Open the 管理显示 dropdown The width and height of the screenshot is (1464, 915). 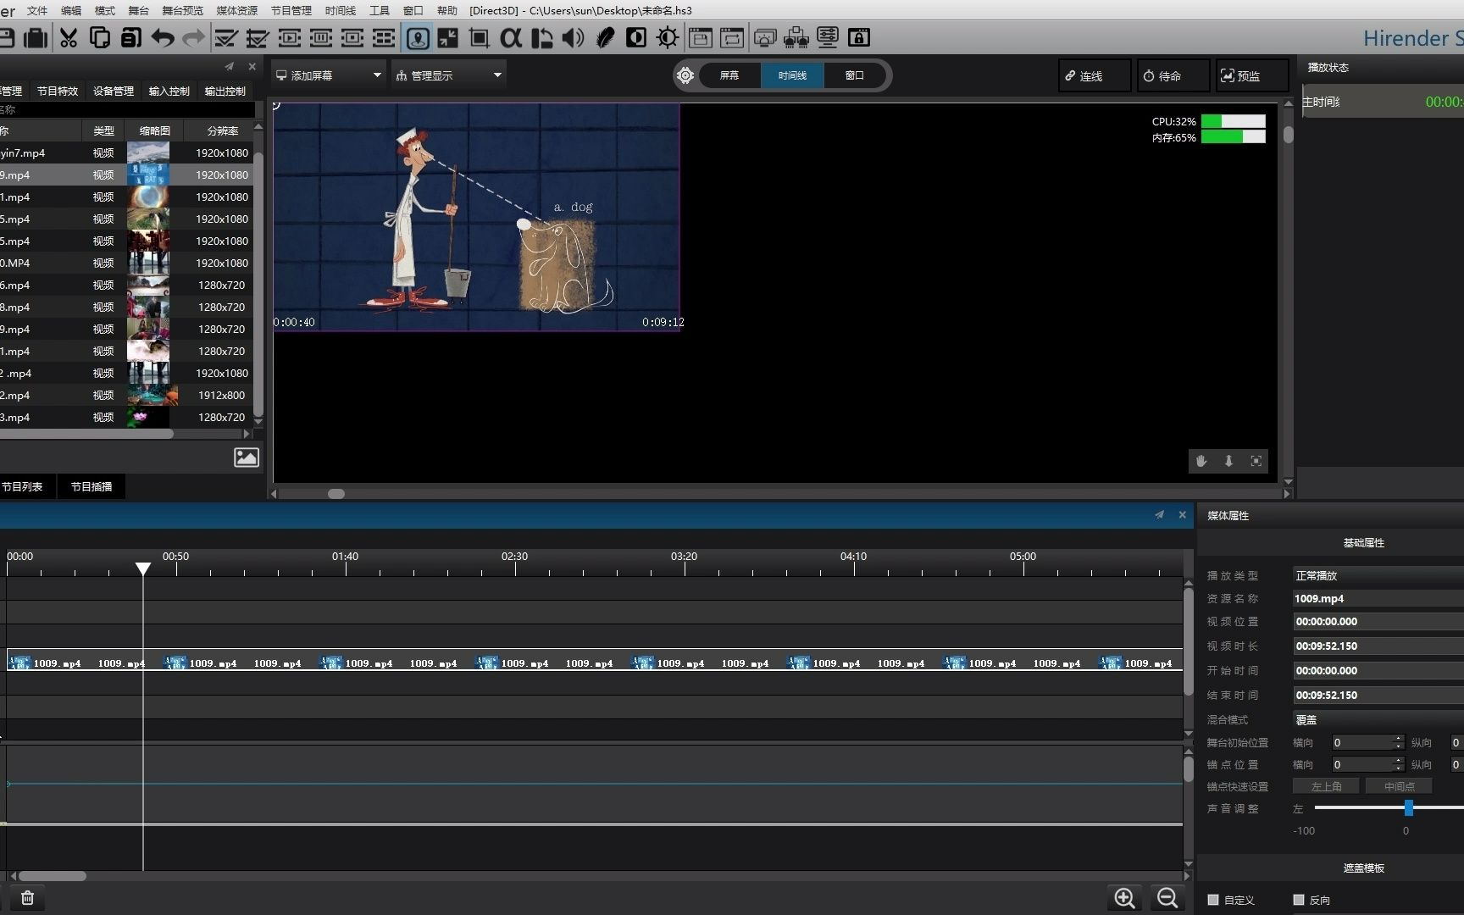449,75
